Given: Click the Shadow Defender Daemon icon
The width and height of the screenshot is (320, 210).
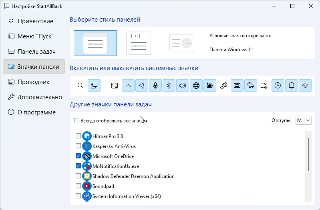Looking at the screenshot, I should point(87,176).
